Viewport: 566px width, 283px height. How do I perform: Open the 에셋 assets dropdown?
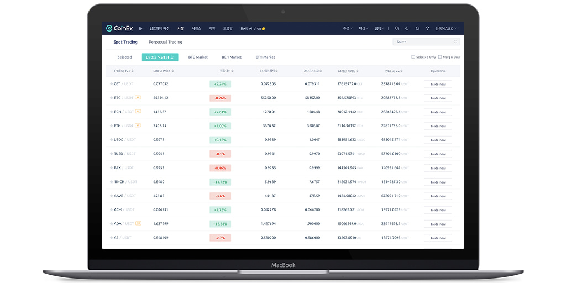(x=363, y=28)
